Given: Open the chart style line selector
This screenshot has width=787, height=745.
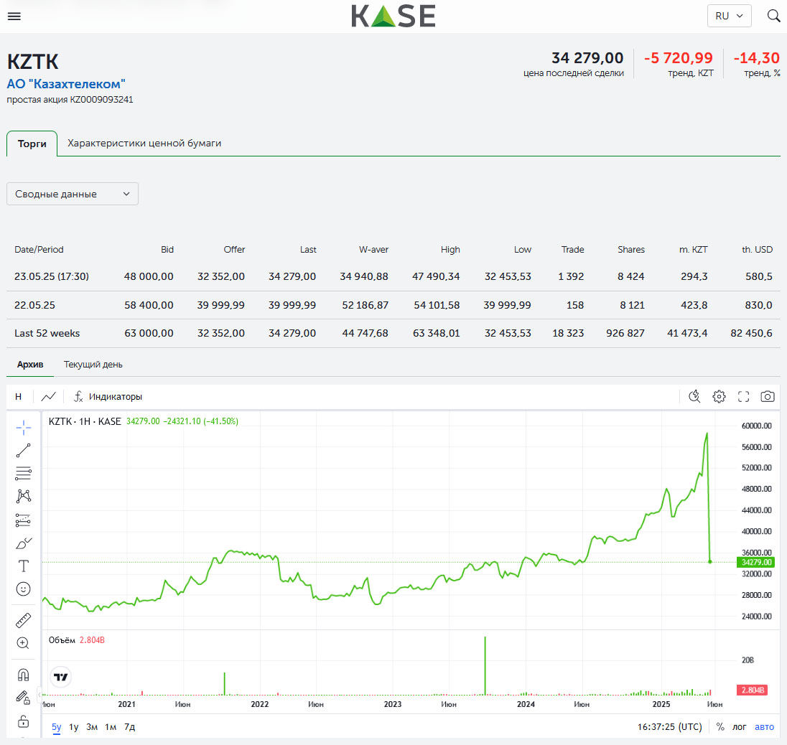Looking at the screenshot, I should (x=48, y=396).
